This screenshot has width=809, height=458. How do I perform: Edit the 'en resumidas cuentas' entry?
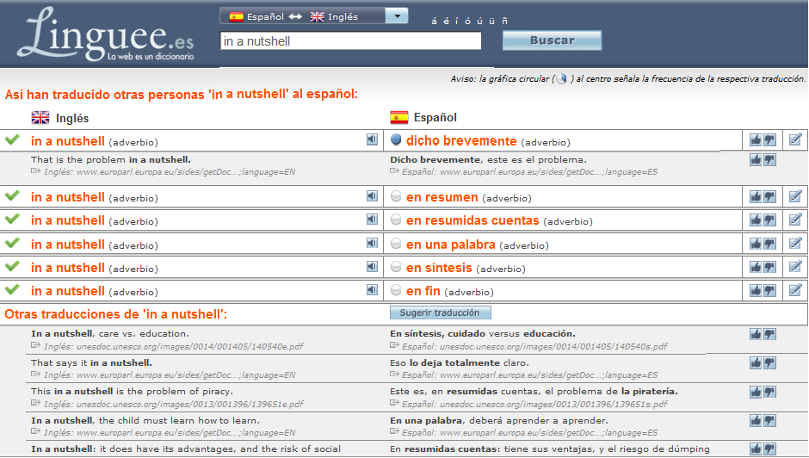[795, 220]
